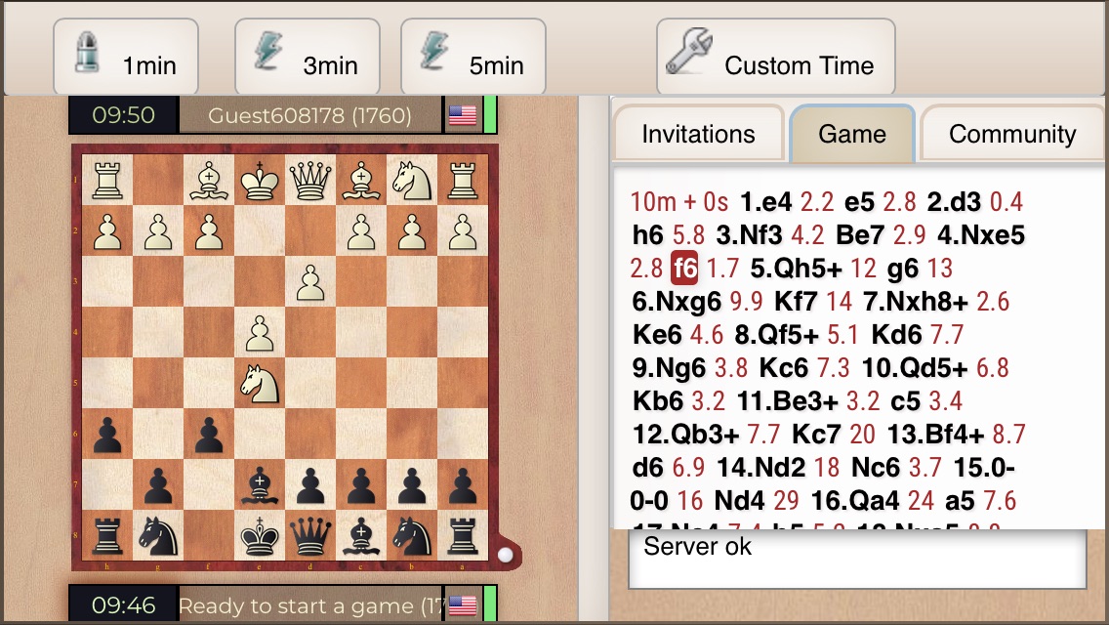The width and height of the screenshot is (1109, 625).
Task: Choose the 5min time control
Action: pyautogui.click(x=473, y=57)
